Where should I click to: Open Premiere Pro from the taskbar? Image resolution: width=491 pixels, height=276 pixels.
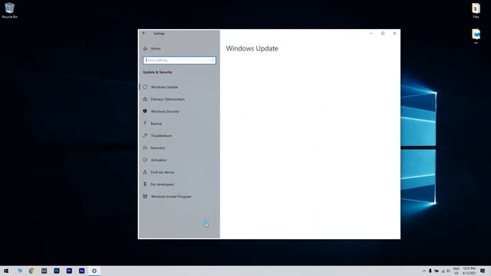coord(69,271)
